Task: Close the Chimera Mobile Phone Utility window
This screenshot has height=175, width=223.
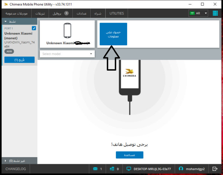Action: pos(215,4)
